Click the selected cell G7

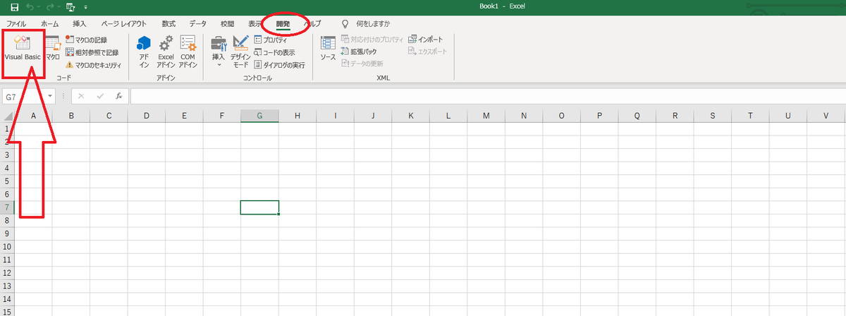point(259,207)
